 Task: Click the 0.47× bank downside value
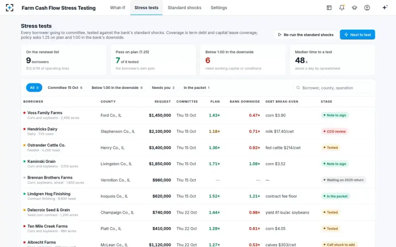254,115
